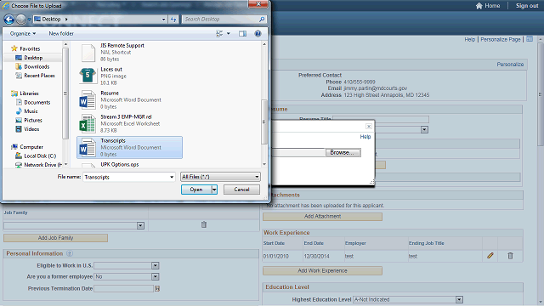
Task: Click the Open button
Action: click(x=196, y=190)
